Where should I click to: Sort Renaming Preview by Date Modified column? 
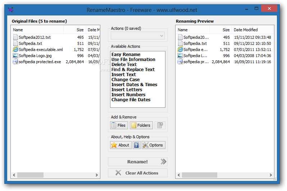point(252,30)
